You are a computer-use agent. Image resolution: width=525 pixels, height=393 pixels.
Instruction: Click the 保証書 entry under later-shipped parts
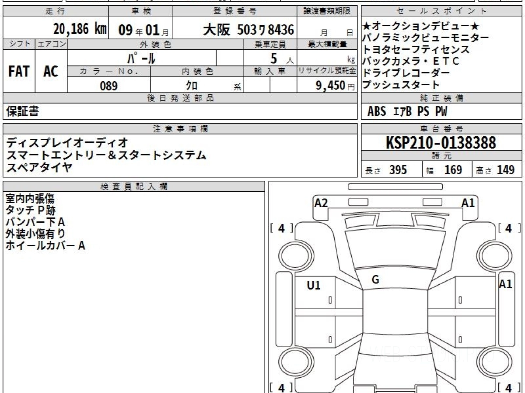coord(22,112)
